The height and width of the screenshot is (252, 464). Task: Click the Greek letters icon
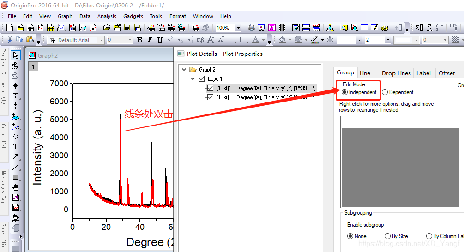[200, 40]
